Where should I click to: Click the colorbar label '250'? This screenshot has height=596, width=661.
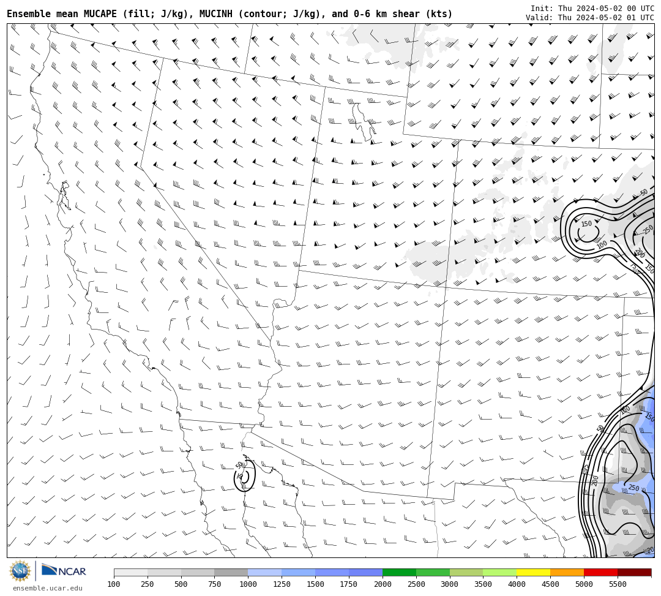[x=148, y=584]
